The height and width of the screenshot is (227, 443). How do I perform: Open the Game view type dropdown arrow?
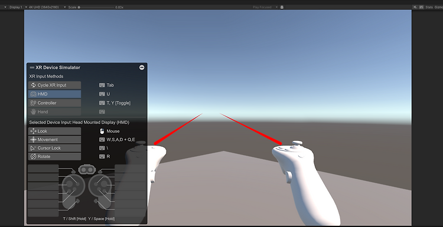[5, 7]
